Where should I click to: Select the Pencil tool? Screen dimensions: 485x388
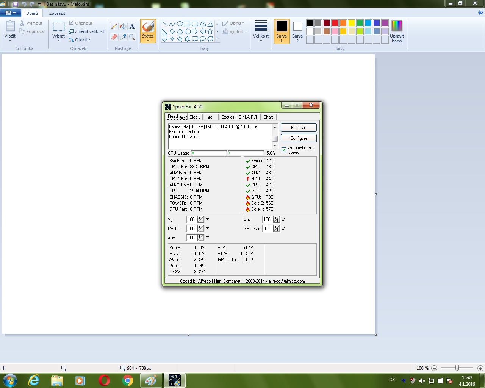[x=114, y=26]
